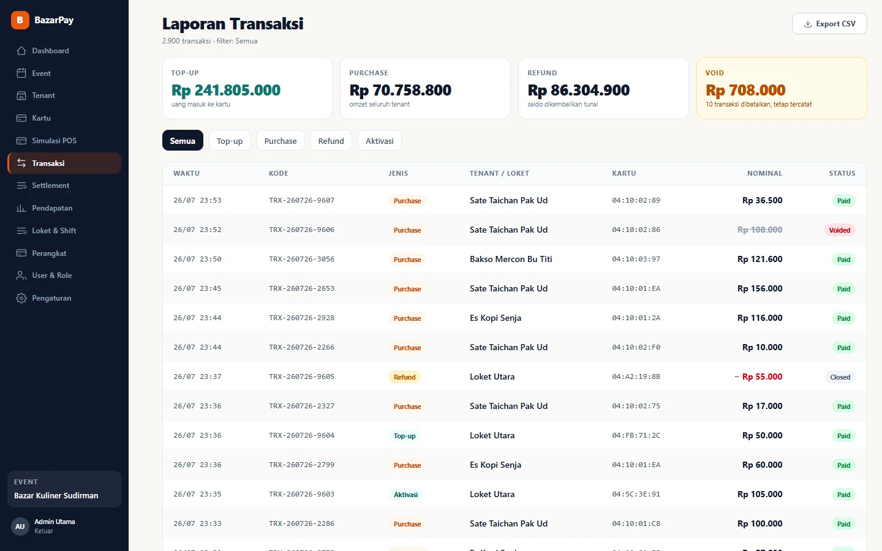Click the Refund type badge for TRX-260726-9605
This screenshot has width=882, height=551.
[x=404, y=377]
